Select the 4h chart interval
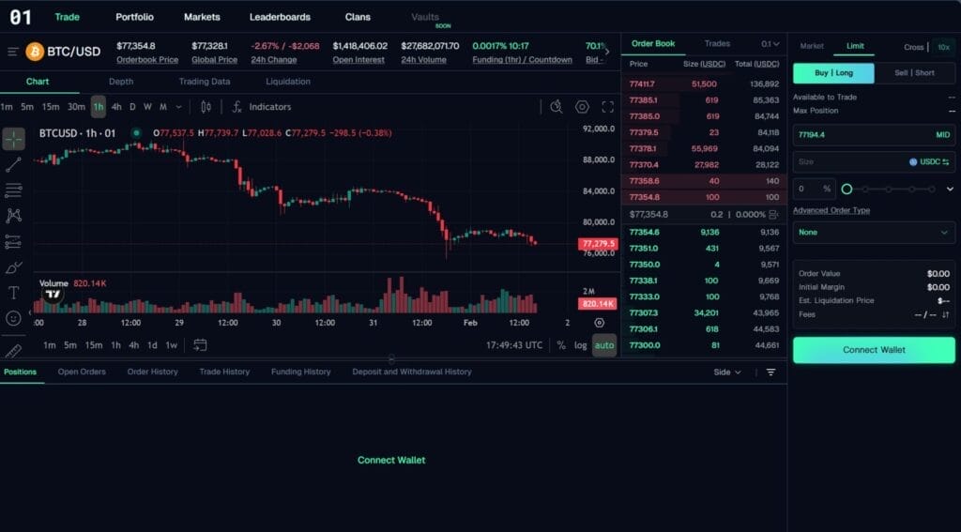 tap(116, 107)
